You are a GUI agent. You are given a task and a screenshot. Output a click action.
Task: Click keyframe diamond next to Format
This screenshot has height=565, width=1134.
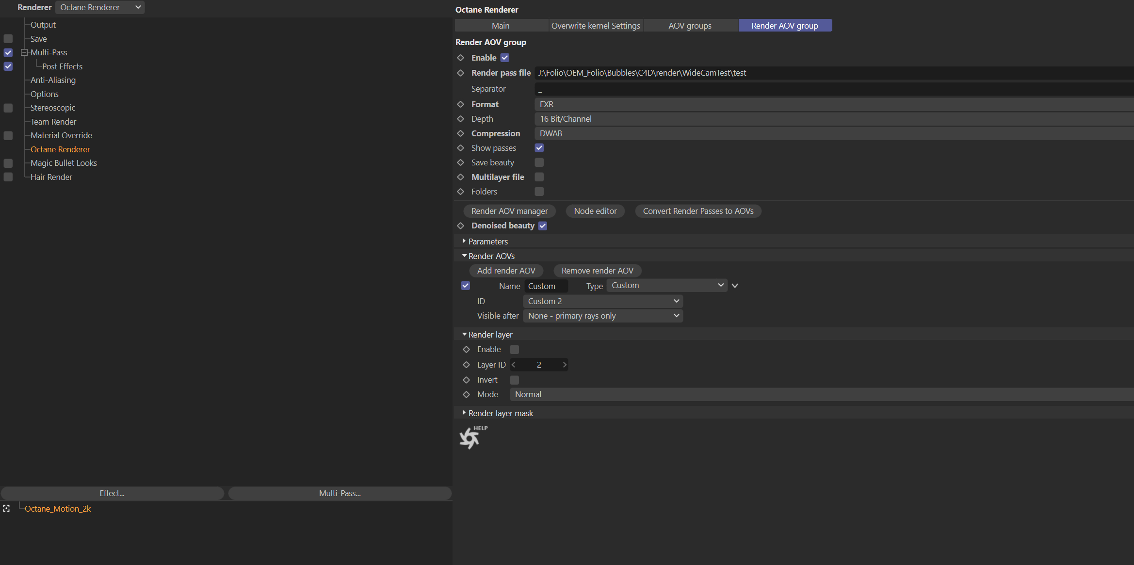(461, 104)
